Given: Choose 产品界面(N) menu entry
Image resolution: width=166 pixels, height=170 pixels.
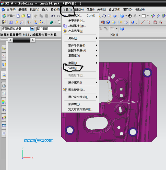Looking at the screenshot, I should [80, 31].
